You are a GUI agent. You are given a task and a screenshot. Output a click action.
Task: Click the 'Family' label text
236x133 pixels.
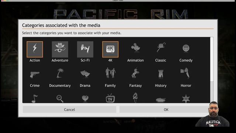(x=110, y=86)
